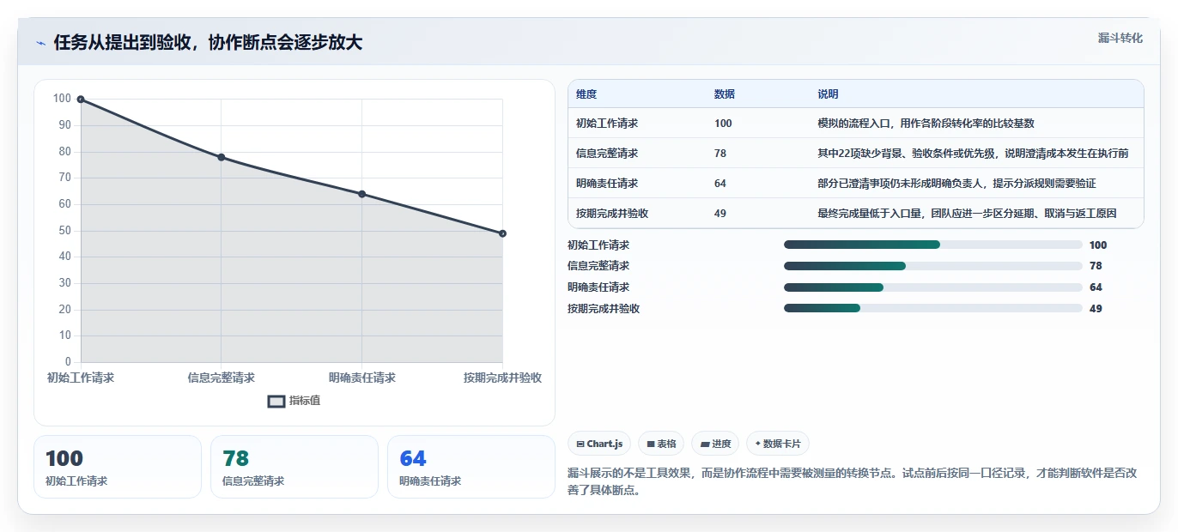The width and height of the screenshot is (1178, 532).
Task: Click the footer note starting 漏斗展示的不是工具效果
Action: [853, 482]
